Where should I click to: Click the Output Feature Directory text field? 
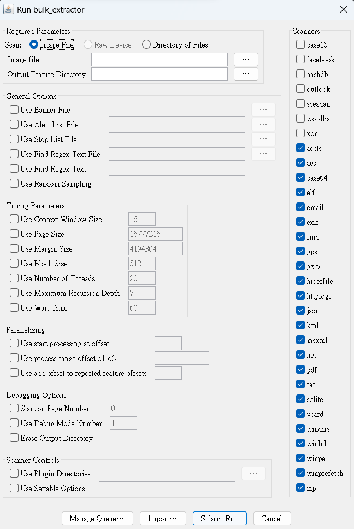[160, 74]
